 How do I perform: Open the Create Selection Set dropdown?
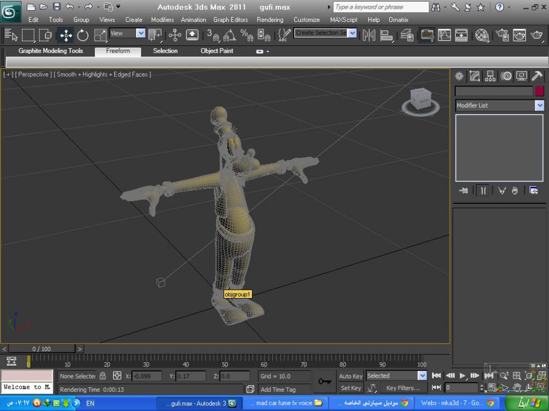pos(352,33)
